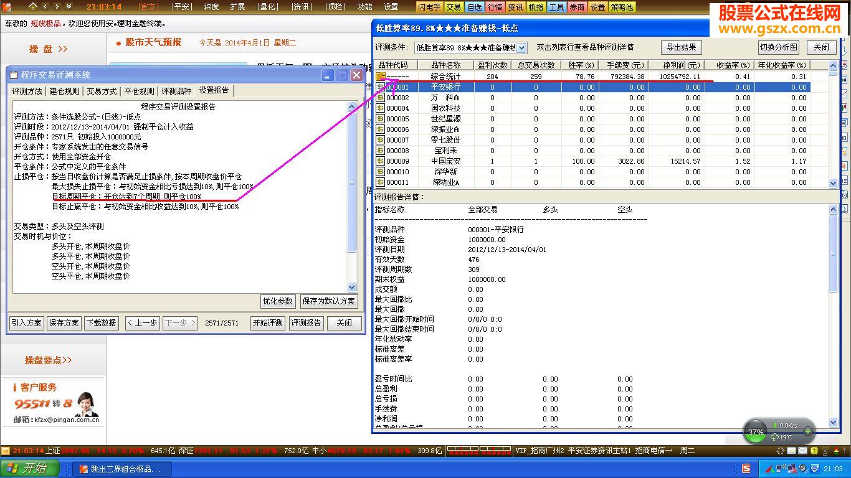Click the 37% memory ball widget
Screen dimensions: 851x478
coord(756,432)
